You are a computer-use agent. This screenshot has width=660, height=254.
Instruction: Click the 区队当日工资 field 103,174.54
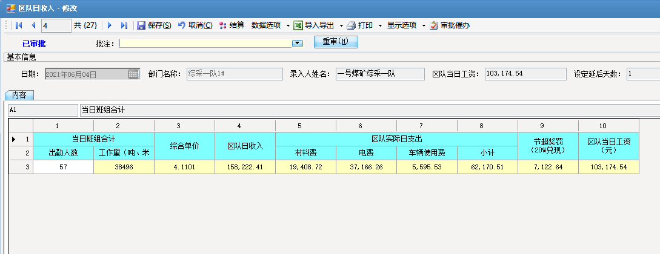point(525,74)
